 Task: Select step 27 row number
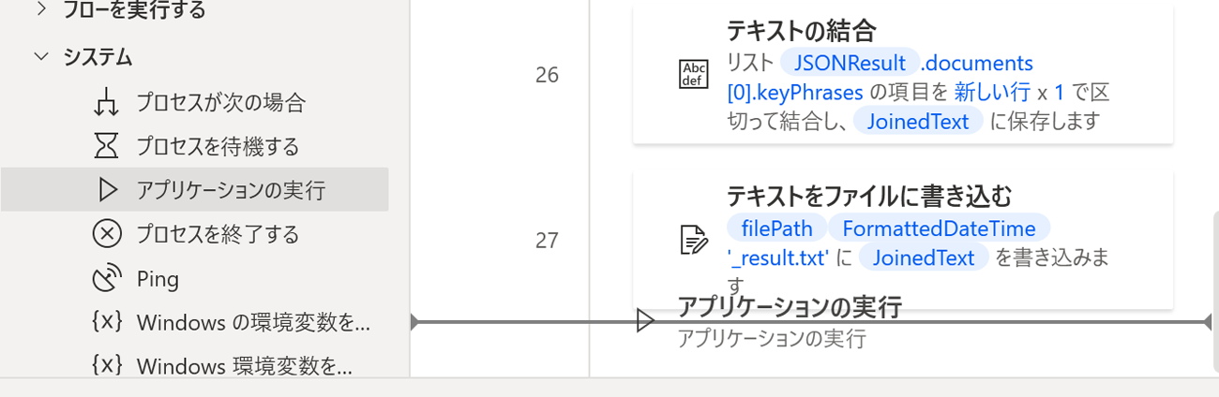(x=547, y=241)
